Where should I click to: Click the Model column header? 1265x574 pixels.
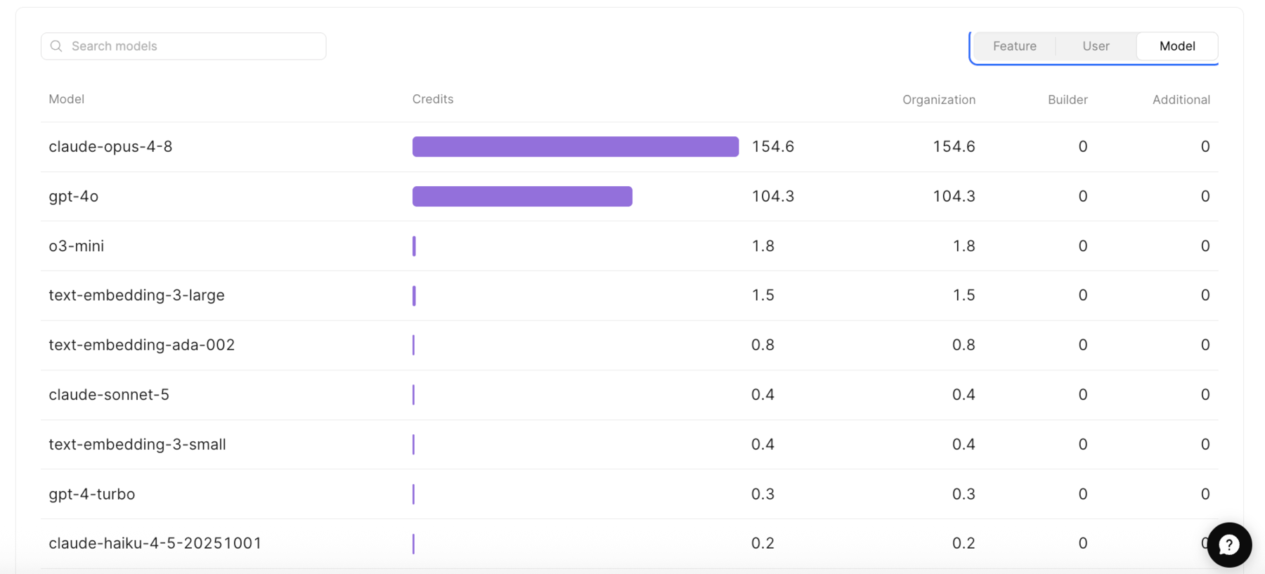(x=67, y=99)
